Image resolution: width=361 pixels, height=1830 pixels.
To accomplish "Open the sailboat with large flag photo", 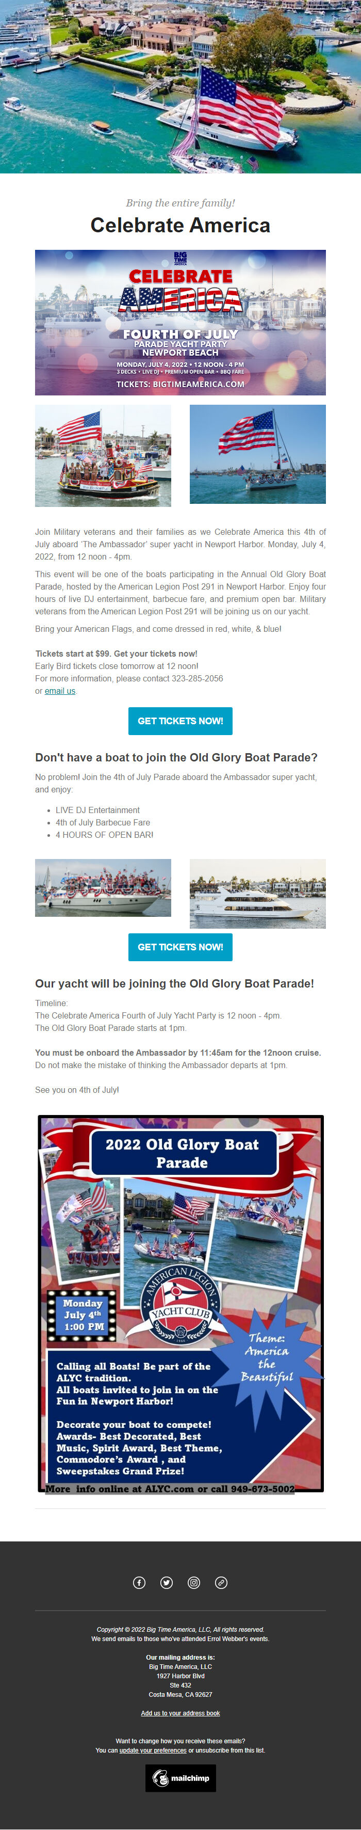I will coord(257,454).
